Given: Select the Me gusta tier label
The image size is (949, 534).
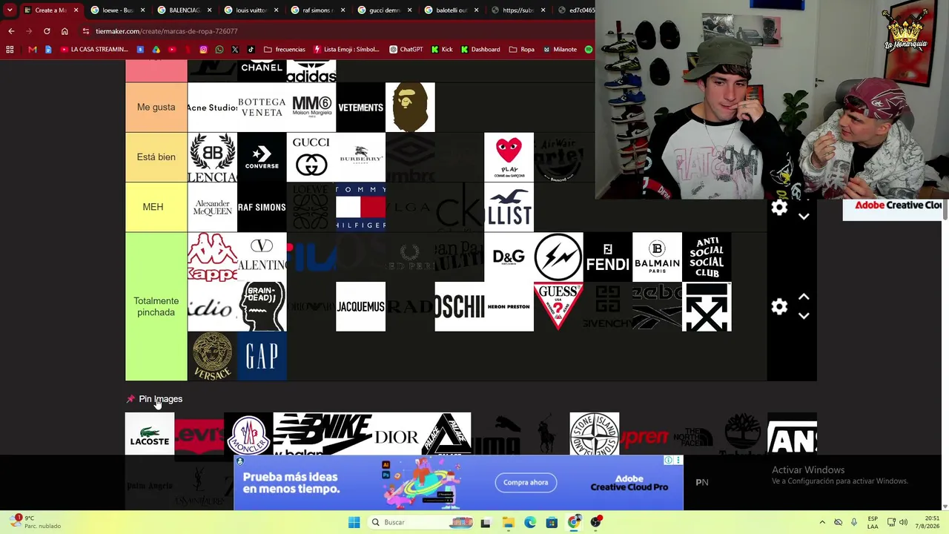Looking at the screenshot, I should coord(156,108).
